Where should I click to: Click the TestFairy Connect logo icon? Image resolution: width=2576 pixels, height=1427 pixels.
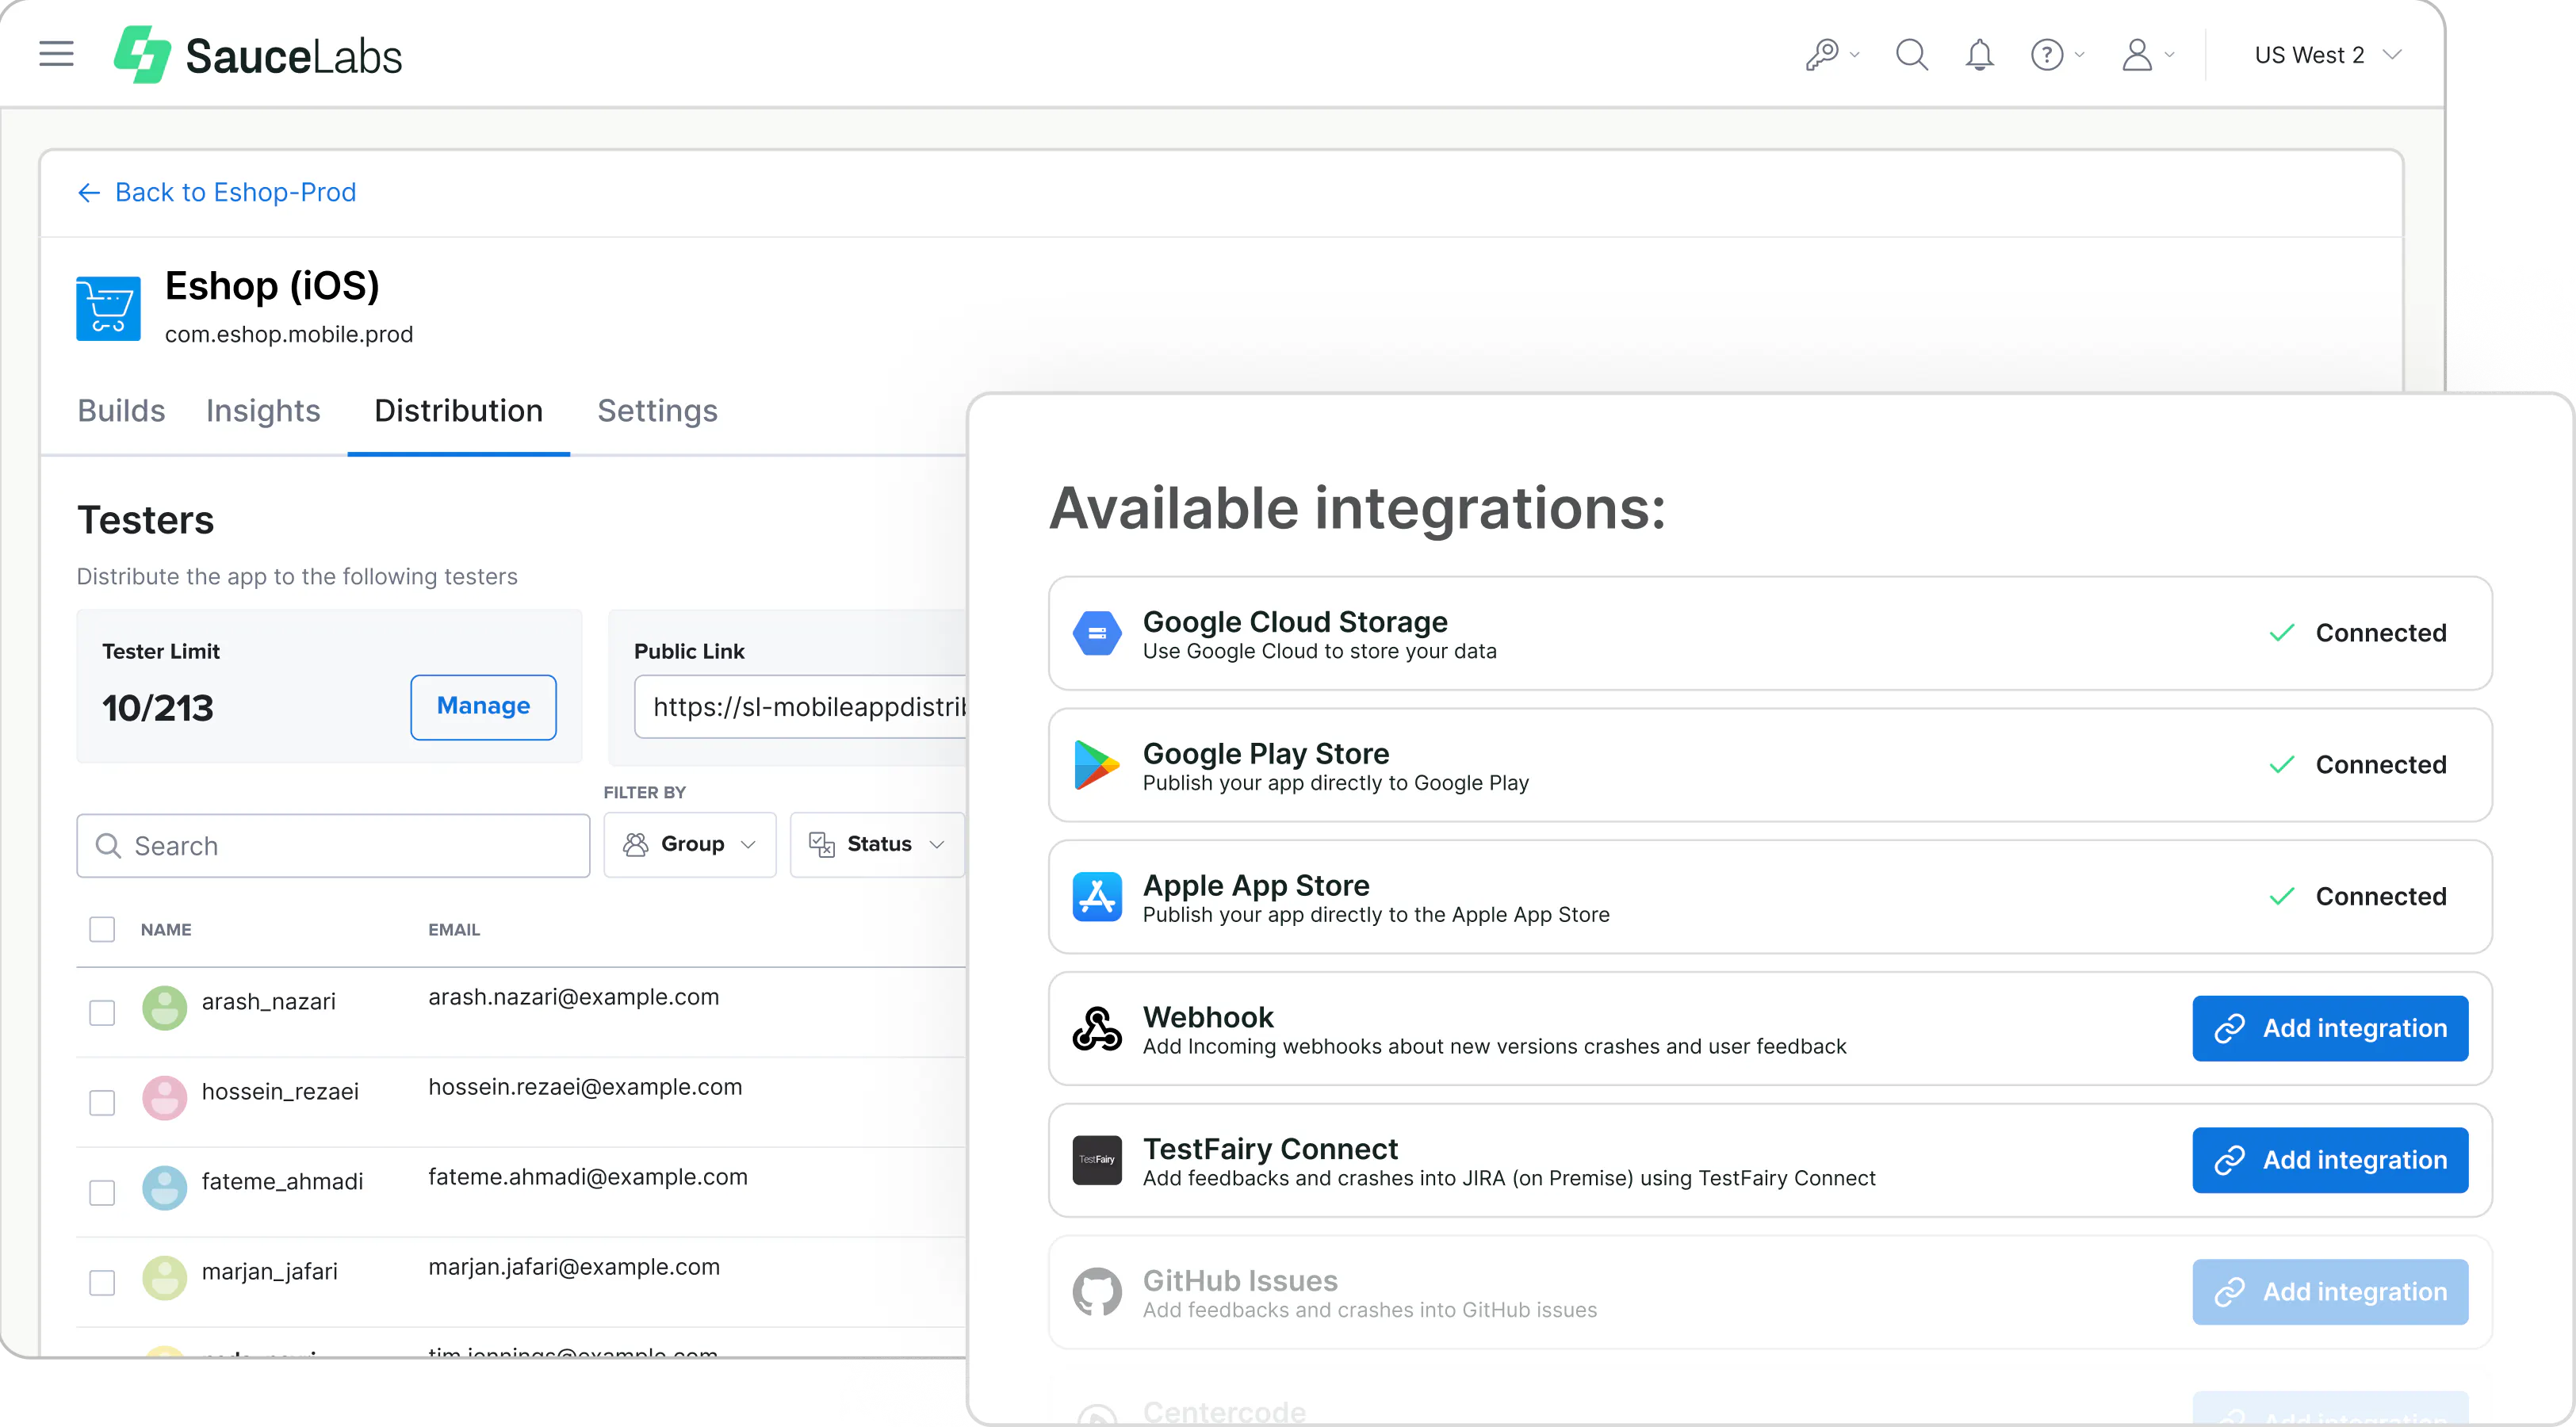click(x=1097, y=1160)
